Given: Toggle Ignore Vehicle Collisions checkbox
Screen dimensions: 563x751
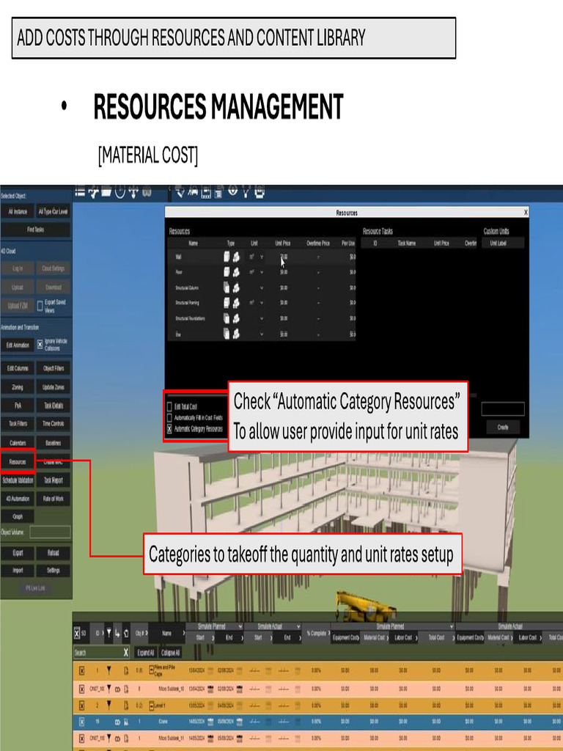Looking at the screenshot, I should pos(40,345).
